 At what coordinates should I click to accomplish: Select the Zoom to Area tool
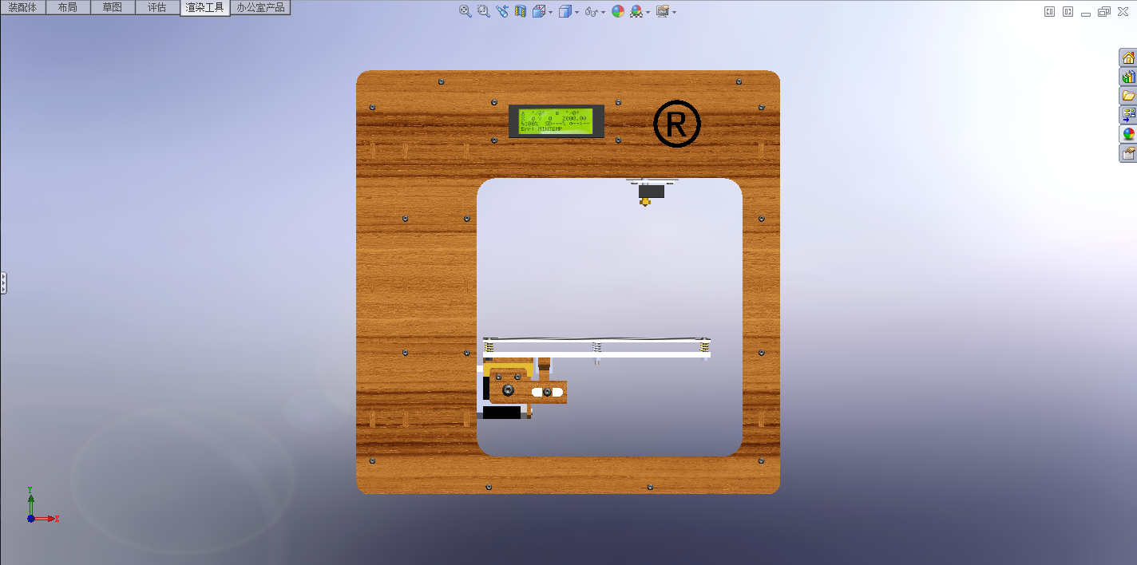[x=482, y=11]
